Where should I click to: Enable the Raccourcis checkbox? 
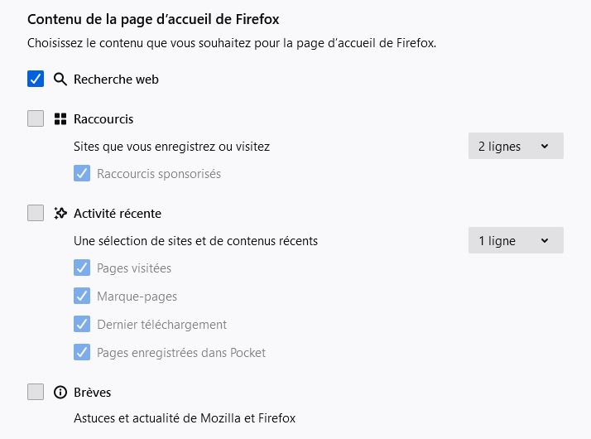coord(36,118)
